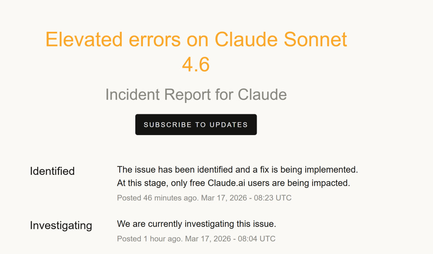Click the 08:04 UTC timestamp
The height and width of the screenshot is (254, 433).
coord(257,239)
